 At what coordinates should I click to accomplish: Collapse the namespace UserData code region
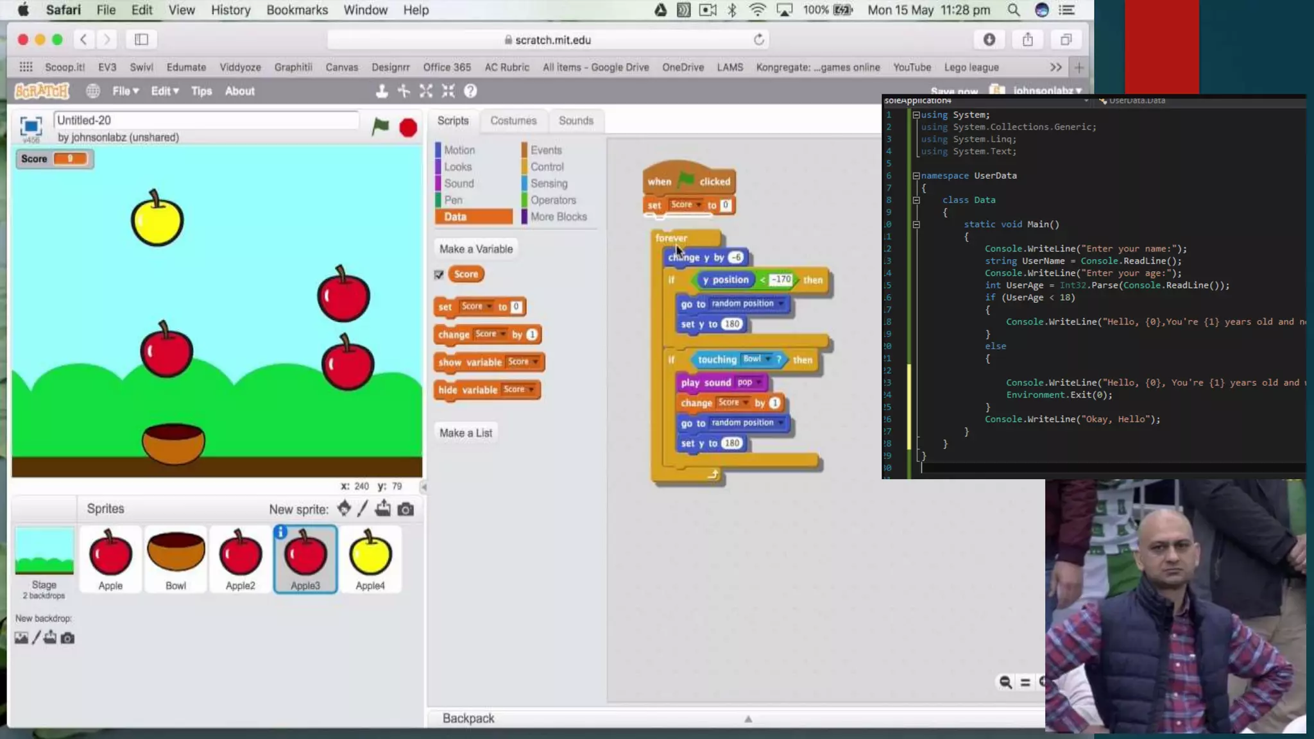point(916,175)
